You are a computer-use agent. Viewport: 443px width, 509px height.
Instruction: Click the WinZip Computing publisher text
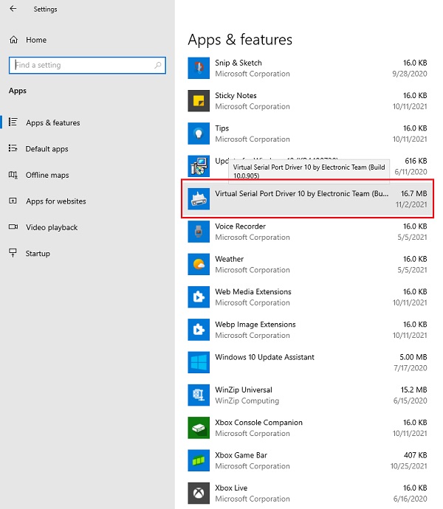tap(247, 401)
